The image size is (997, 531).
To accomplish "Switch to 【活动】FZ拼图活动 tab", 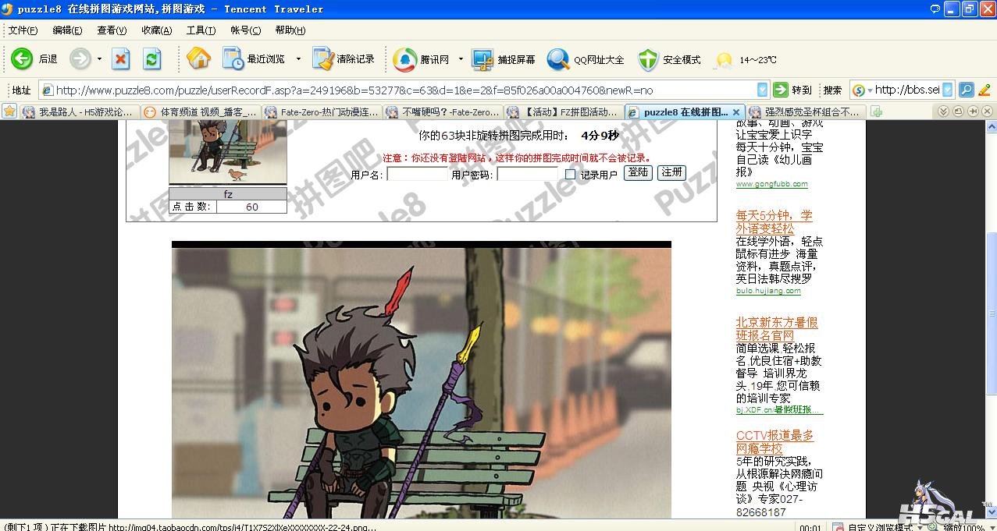I will (564, 112).
